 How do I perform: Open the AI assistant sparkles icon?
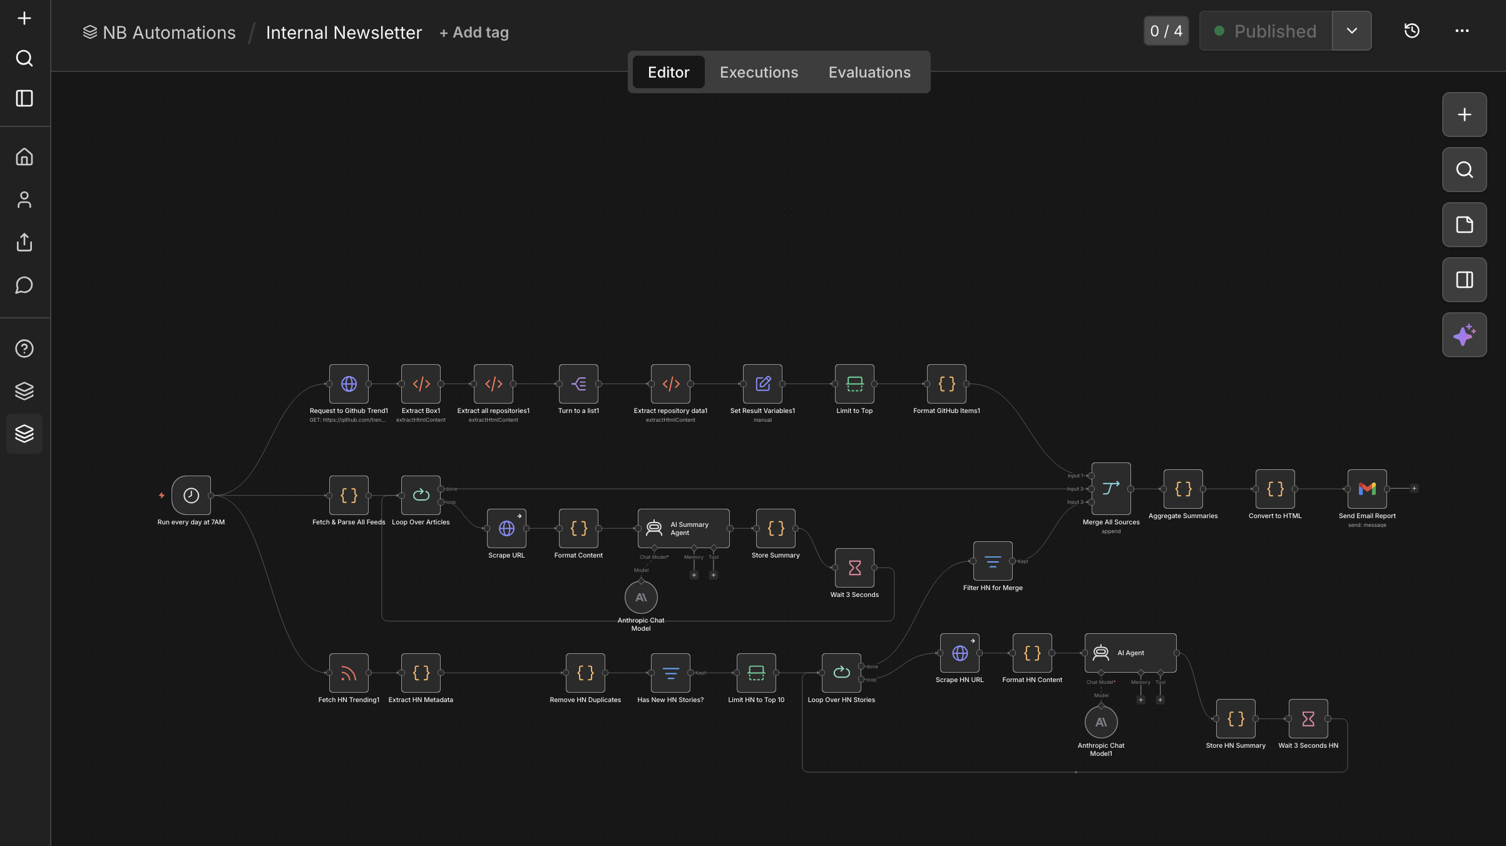(1464, 335)
